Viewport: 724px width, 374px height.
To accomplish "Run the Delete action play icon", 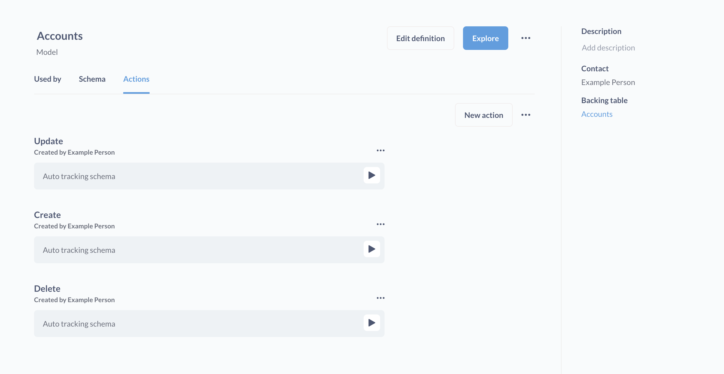I will (372, 323).
